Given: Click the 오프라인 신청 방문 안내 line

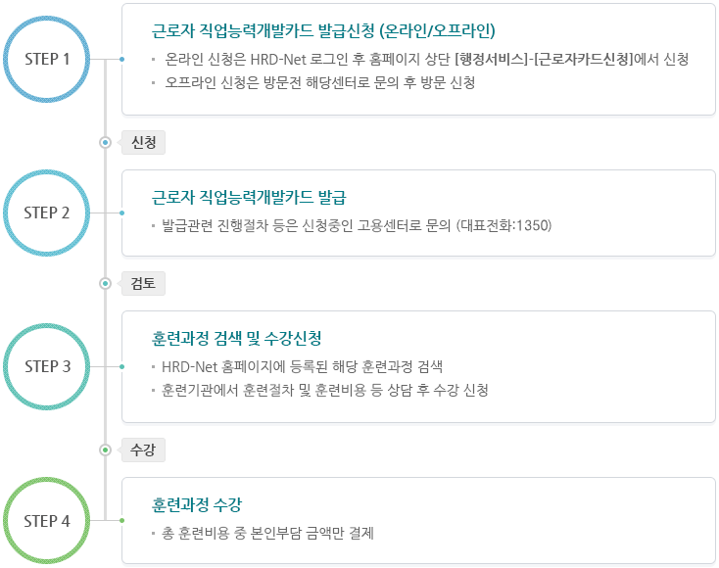Looking at the screenshot, I should (320, 83).
